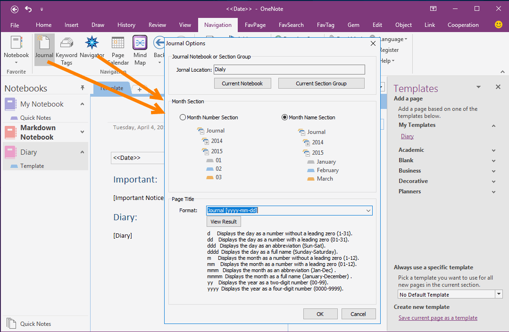Click the Back navigation arrow icon
509x332 pixels.
159,43
